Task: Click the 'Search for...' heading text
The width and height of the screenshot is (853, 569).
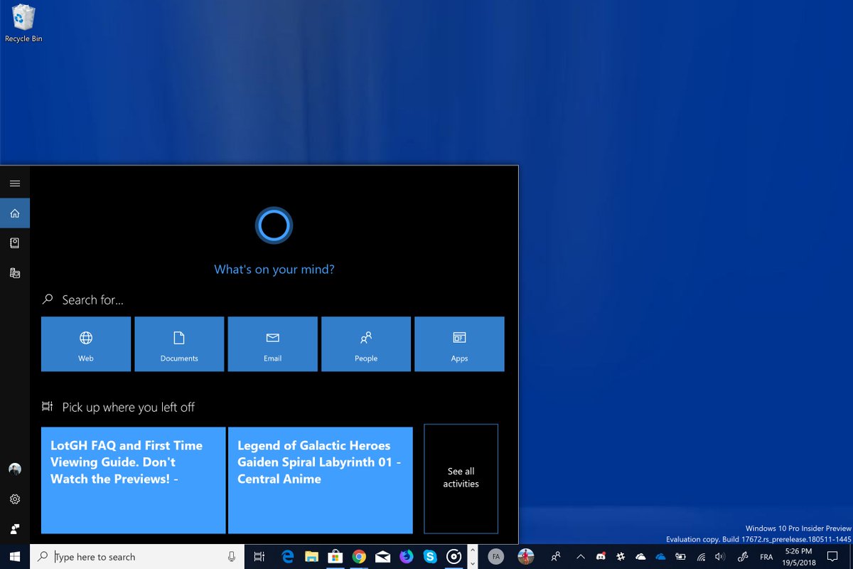Action: [x=92, y=300]
